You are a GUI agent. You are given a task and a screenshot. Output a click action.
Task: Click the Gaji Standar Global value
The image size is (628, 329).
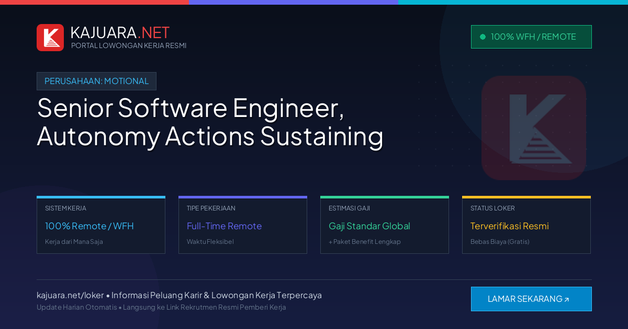[369, 226]
